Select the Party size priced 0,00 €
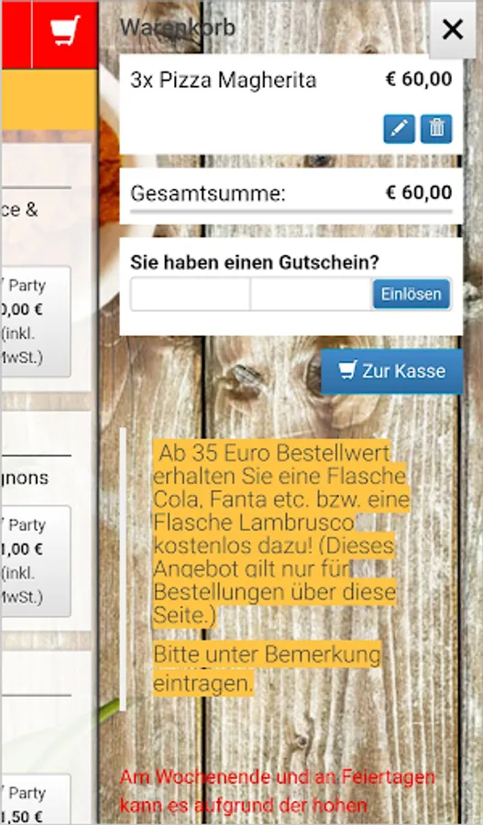This screenshot has width=483, height=825. 36,322
